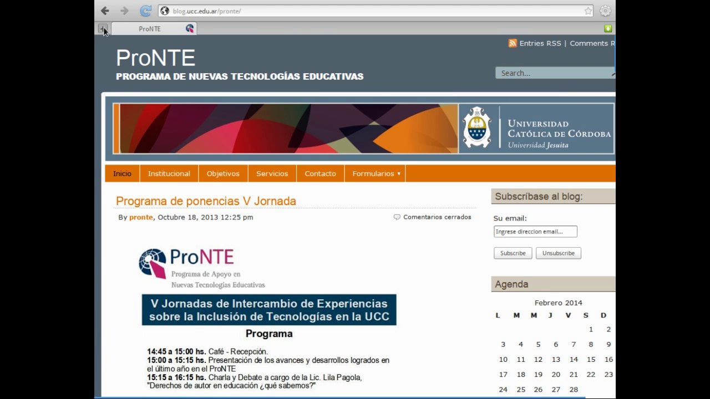The image size is (710, 399).
Task: Click the email address input field
Action: click(x=535, y=232)
